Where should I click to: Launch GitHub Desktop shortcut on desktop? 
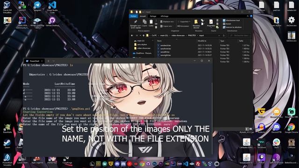coord(52,21)
